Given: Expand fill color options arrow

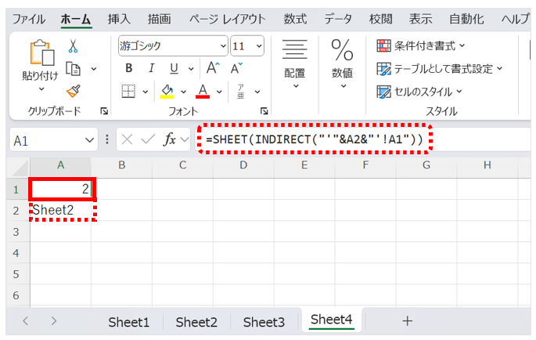Looking at the screenshot, I should [184, 92].
